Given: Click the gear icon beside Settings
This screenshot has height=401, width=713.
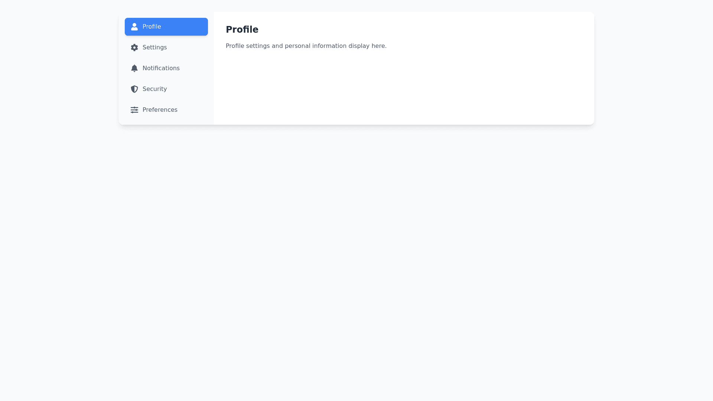Looking at the screenshot, I should click(x=134, y=48).
